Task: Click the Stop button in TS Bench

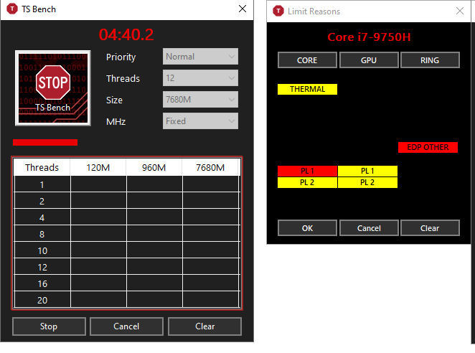Action: pyautogui.click(x=49, y=326)
